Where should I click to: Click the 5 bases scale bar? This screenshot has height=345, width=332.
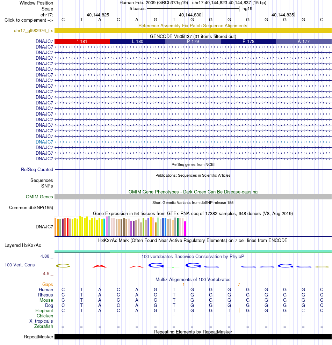coord(193,9)
